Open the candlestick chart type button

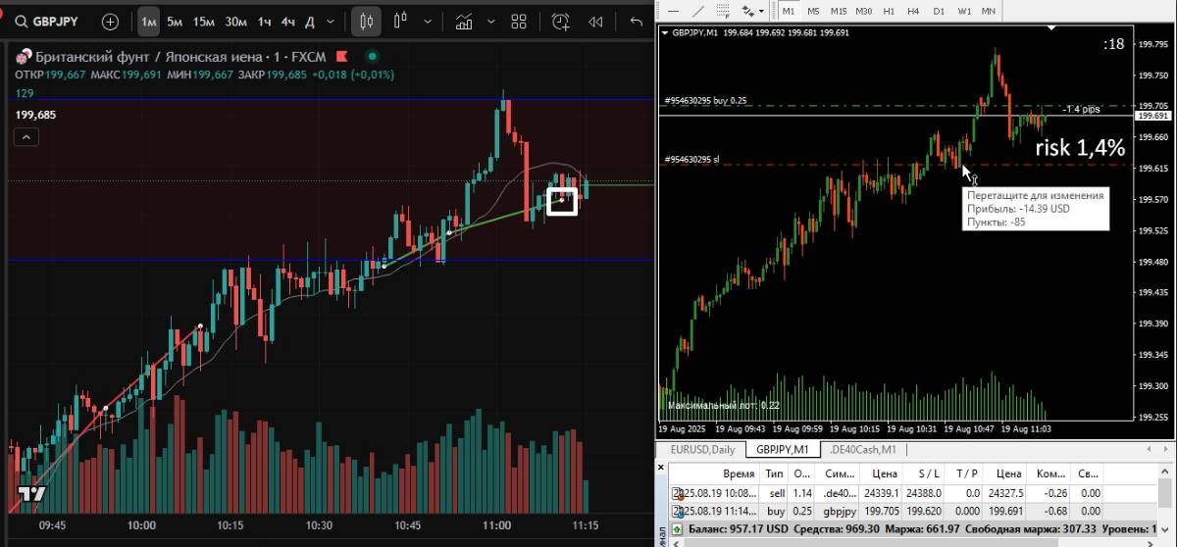pos(367,21)
